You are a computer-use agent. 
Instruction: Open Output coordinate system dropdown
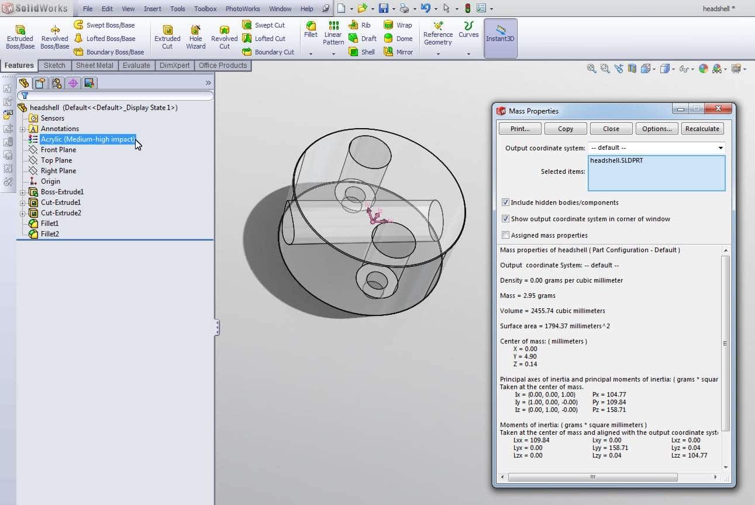click(657, 147)
